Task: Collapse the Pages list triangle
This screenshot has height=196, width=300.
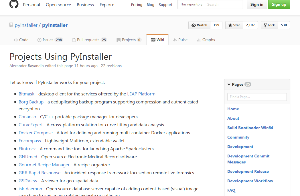Action: pyautogui.click(x=229, y=84)
